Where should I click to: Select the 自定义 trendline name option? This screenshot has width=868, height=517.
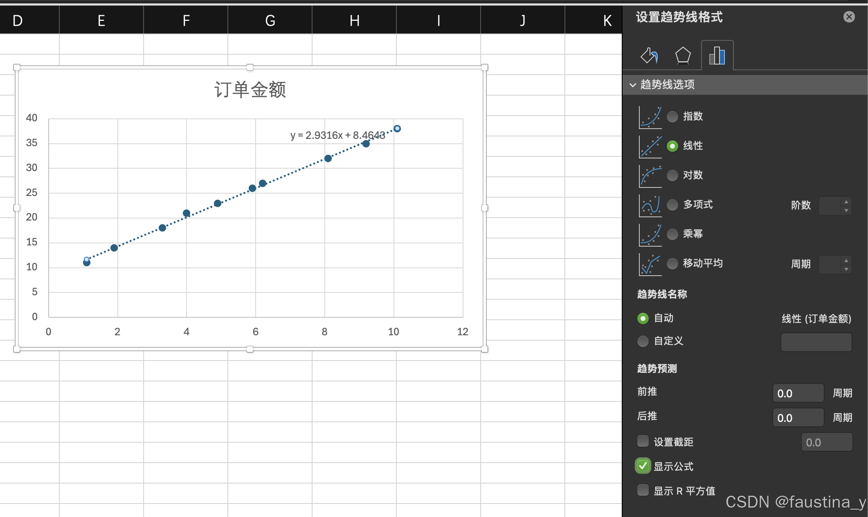643,341
